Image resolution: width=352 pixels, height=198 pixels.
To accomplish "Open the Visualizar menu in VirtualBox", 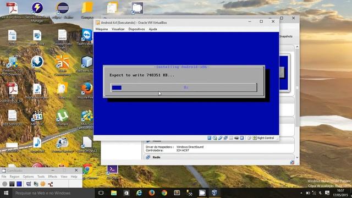I will [118, 29].
